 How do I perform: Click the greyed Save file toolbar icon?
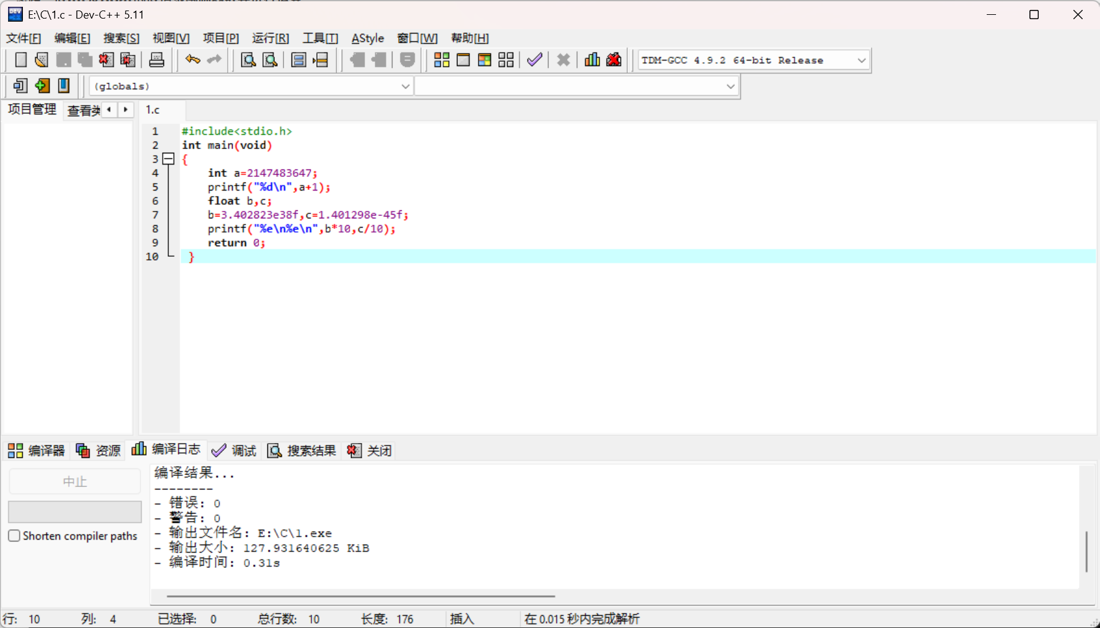63,60
